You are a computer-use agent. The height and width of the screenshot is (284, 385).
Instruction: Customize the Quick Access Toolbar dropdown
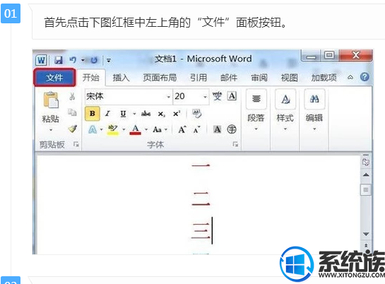click(x=109, y=60)
